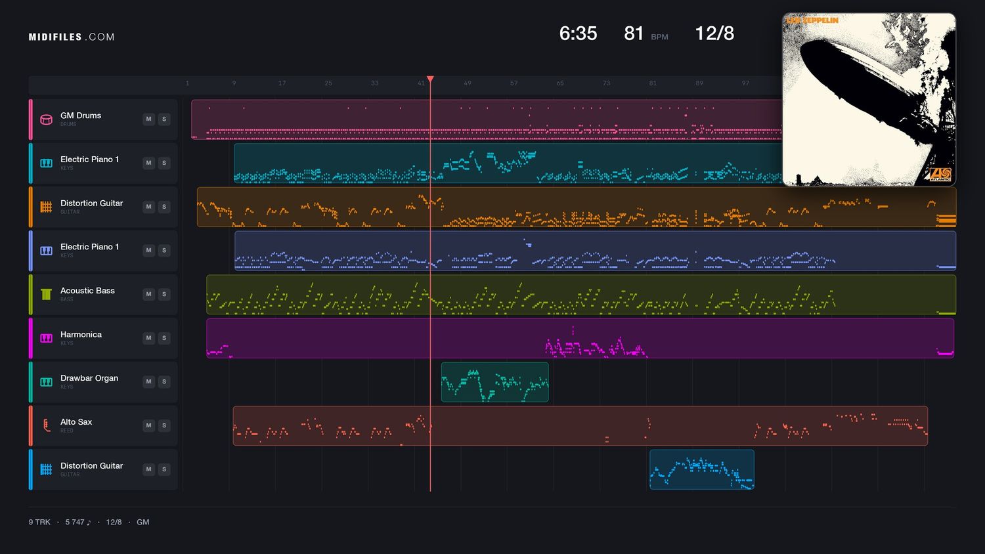
Task: Mute the Acoustic Bass track
Action: click(149, 294)
